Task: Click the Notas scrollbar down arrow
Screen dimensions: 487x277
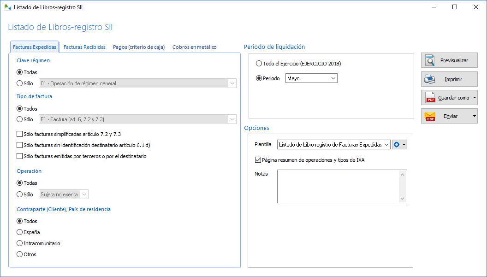Action: [403, 199]
